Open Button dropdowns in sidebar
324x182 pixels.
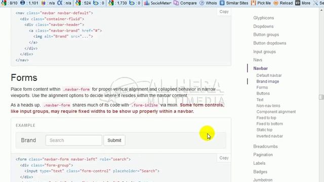tap(270, 43)
